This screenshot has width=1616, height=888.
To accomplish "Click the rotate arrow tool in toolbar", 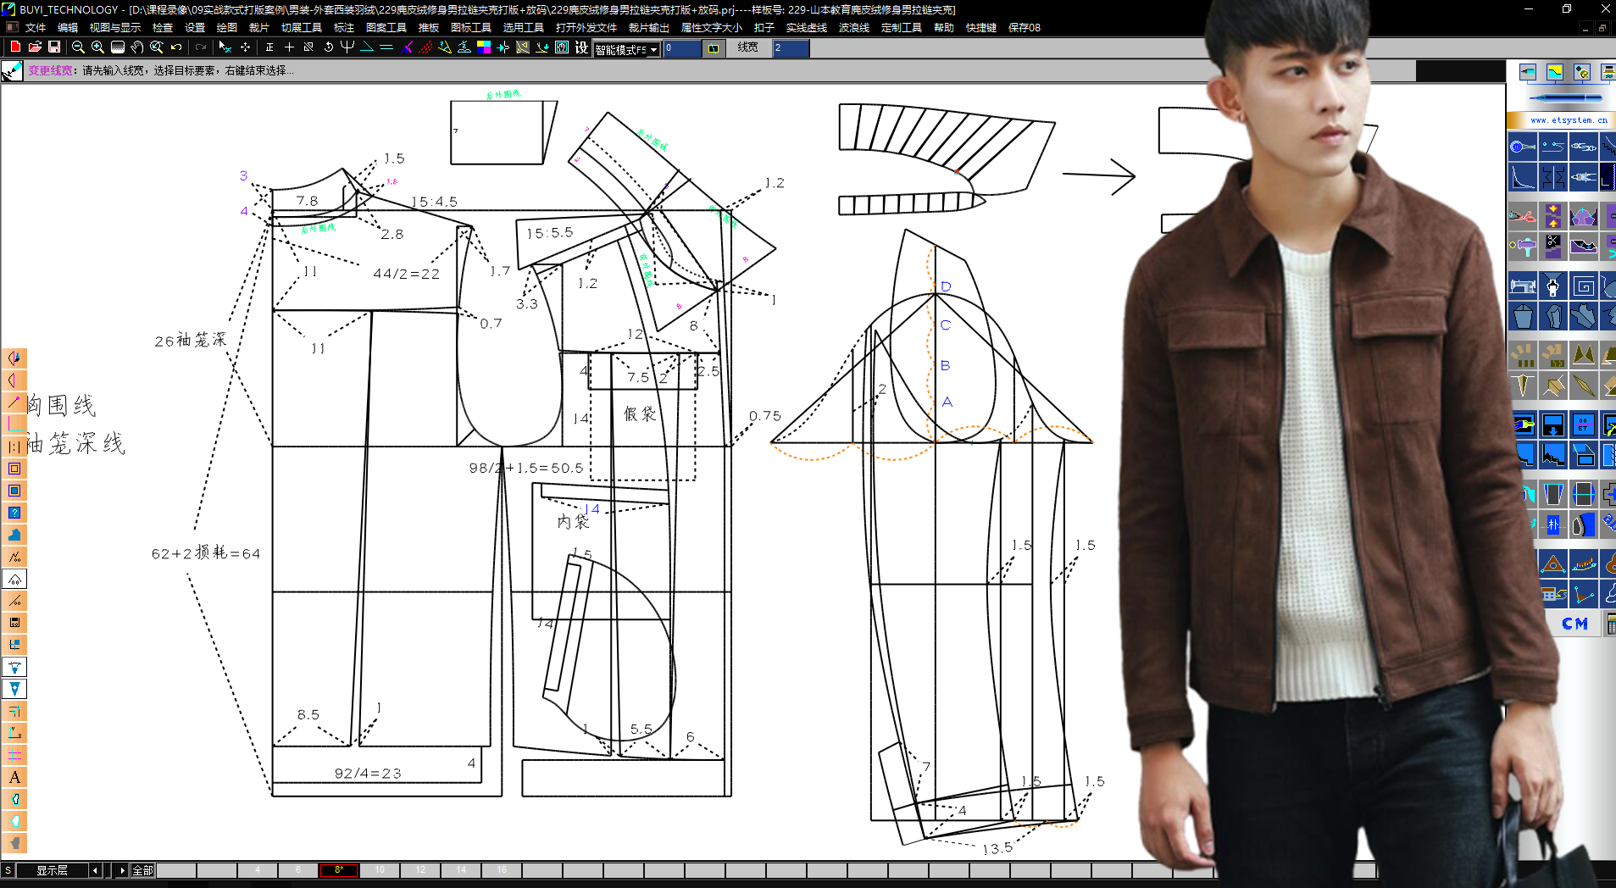I will coord(328,47).
